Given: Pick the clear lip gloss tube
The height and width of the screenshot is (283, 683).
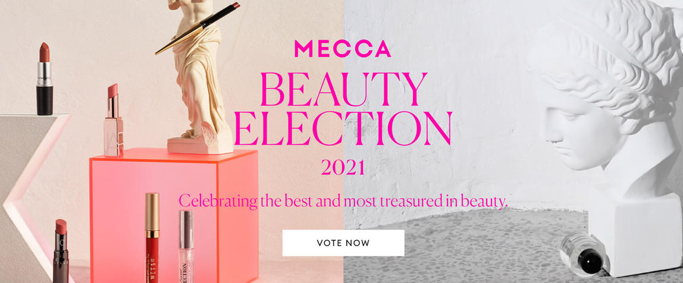Looking at the screenshot, I should point(186,246).
